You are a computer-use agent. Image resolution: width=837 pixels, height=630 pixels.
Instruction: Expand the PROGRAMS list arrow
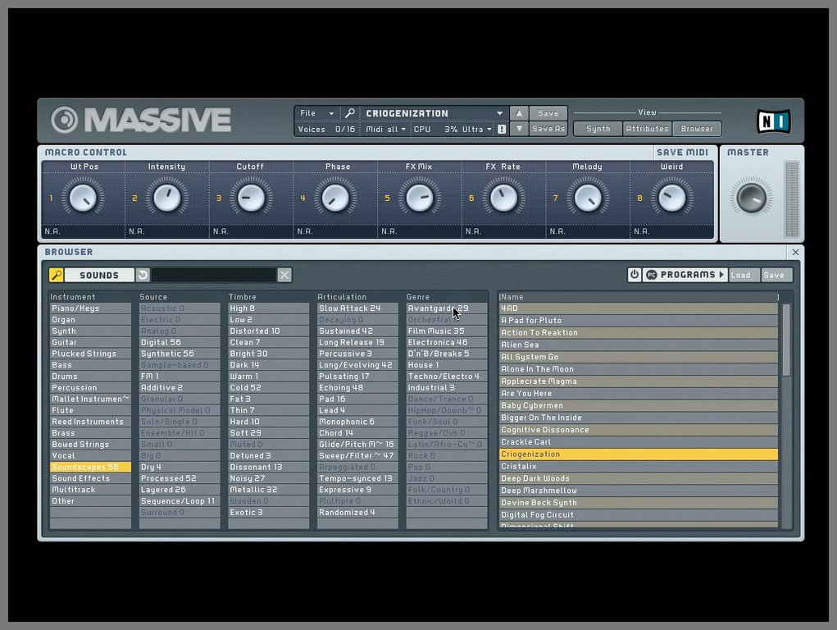coord(721,275)
